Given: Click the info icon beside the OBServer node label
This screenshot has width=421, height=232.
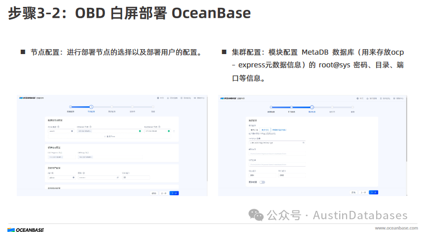Looking at the screenshot, I should (91, 127).
